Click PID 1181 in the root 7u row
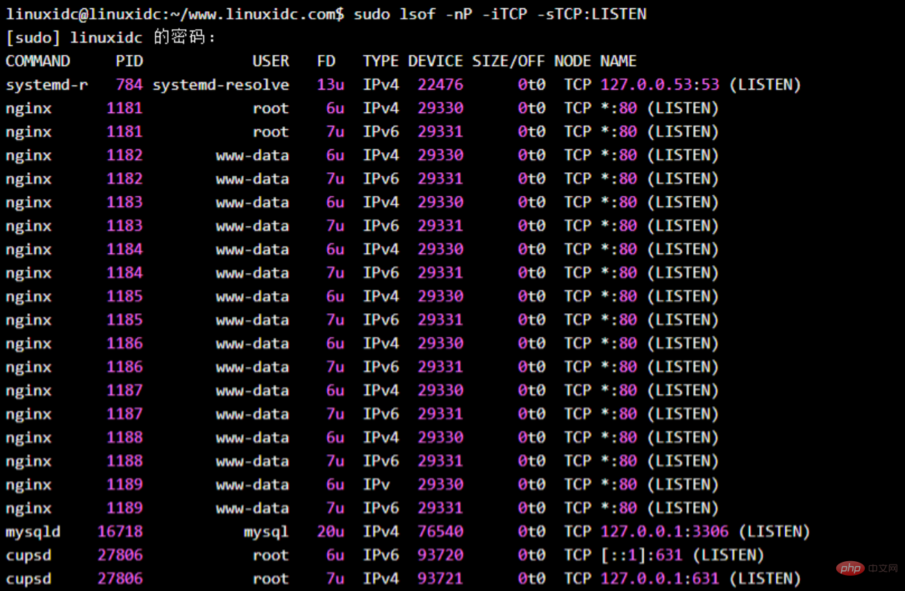Screen dimensions: 905x591 [x=125, y=132]
